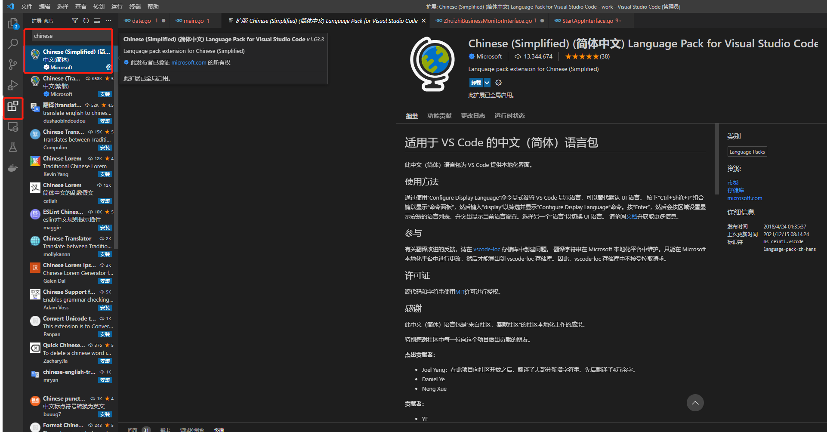The height and width of the screenshot is (432, 827).
Task: Click the gear on Chinese (Simplified) list item
Action: click(109, 67)
